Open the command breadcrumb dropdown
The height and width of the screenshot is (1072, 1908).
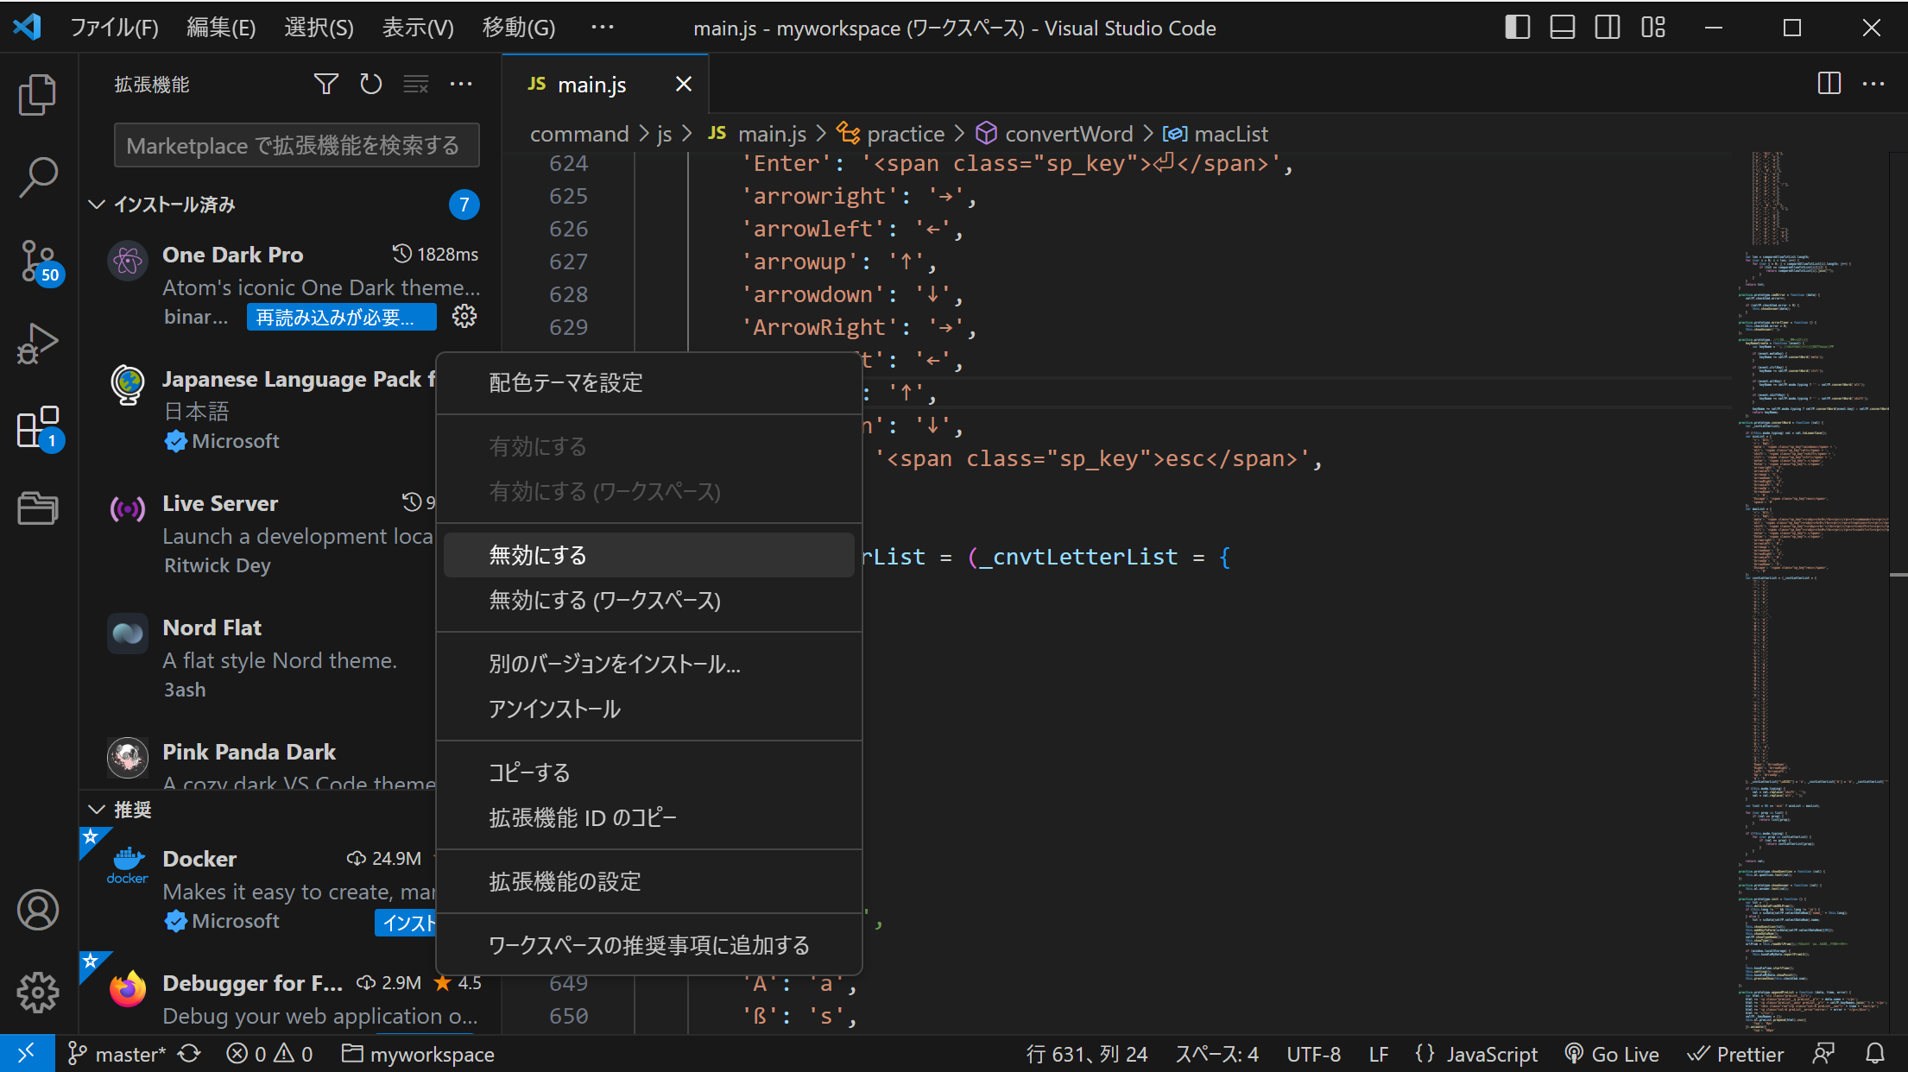pos(579,134)
